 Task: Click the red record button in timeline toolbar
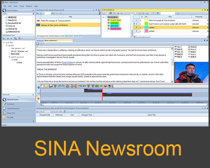tap(105, 86)
